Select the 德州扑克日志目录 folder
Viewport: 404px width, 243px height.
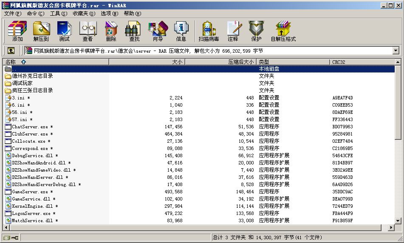pos(32,76)
